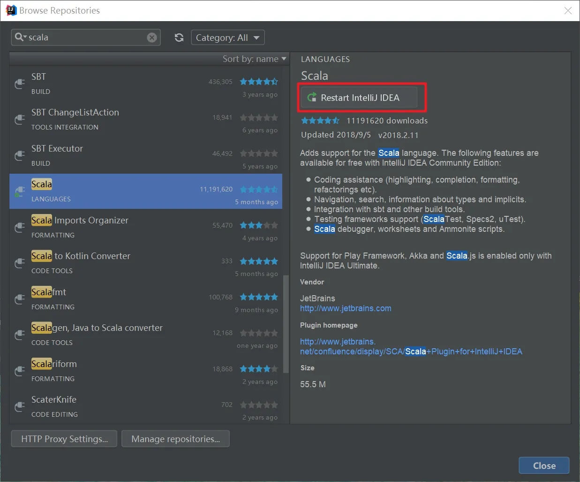Image resolution: width=580 pixels, height=482 pixels.
Task: Click the IntelliJ IDEA logo in title bar
Action: point(11,10)
